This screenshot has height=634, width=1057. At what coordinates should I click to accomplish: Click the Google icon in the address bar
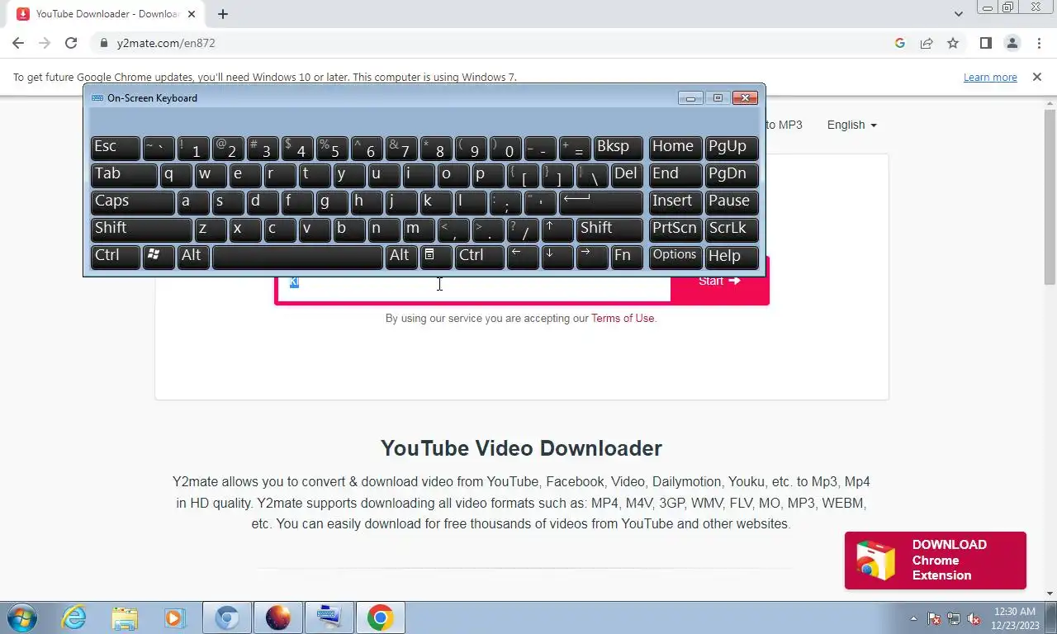900,43
